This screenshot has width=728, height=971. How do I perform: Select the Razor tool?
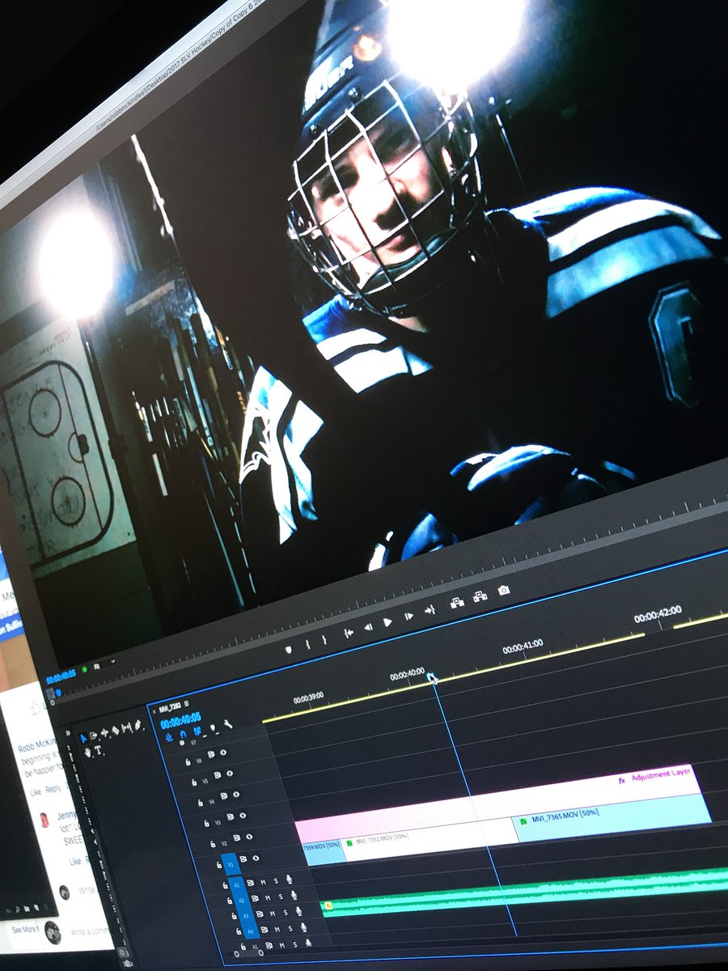115,731
